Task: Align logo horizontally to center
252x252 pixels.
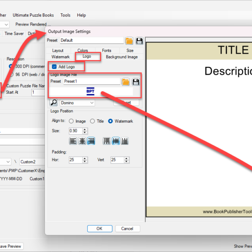Action: click(x=82, y=141)
